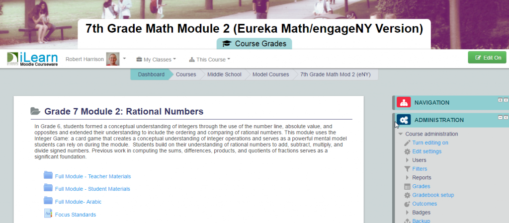Expand the Users tree item
Viewport: 509px width, 223px height.
[x=407, y=160]
